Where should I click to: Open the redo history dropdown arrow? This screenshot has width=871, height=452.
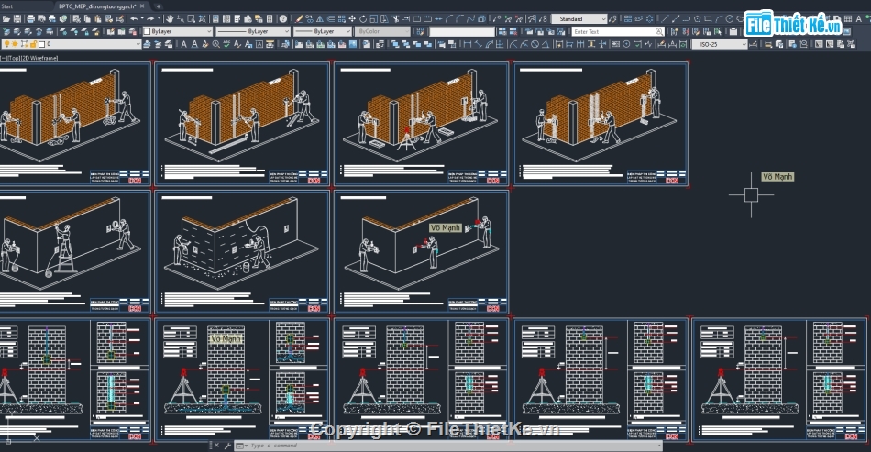[x=159, y=19]
